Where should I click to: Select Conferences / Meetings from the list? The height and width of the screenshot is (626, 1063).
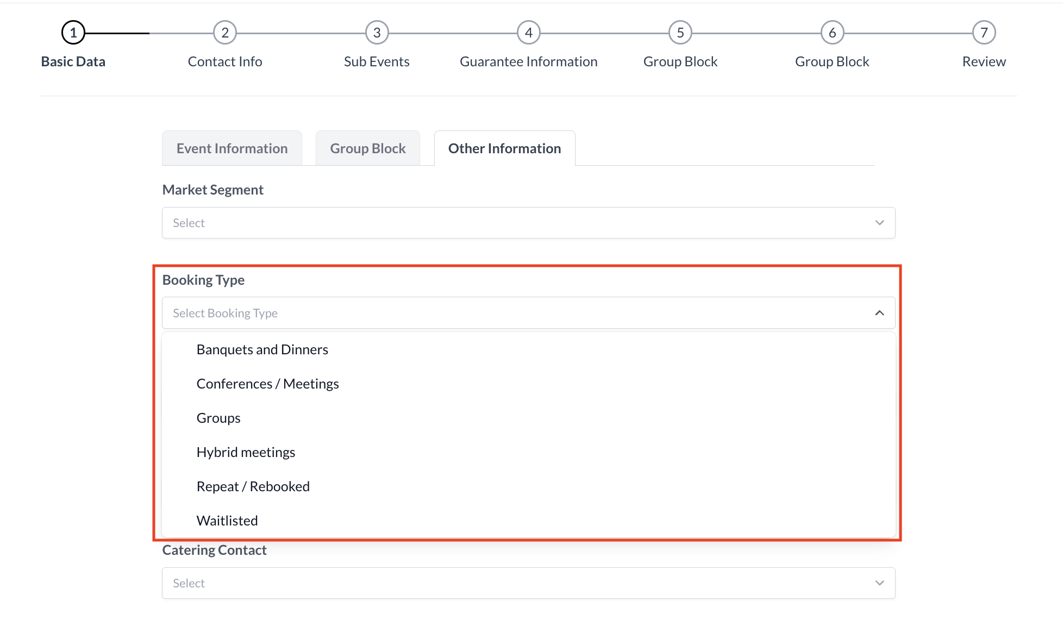(267, 383)
